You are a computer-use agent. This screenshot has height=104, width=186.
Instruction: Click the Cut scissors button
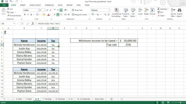[10, 9]
